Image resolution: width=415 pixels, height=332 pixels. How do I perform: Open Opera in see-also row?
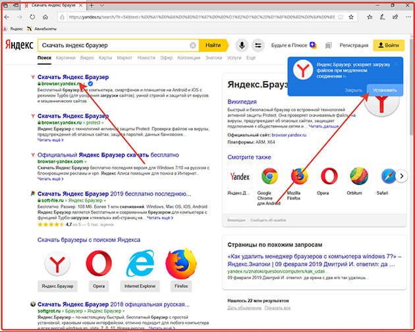point(329,176)
